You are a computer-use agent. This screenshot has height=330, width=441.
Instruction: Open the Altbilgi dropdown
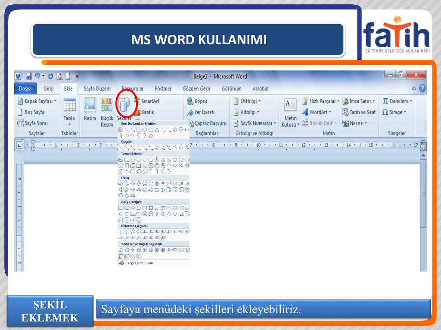tap(246, 112)
